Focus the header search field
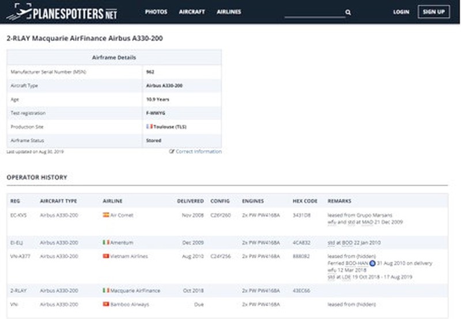The height and width of the screenshot is (319, 461). coord(315,12)
